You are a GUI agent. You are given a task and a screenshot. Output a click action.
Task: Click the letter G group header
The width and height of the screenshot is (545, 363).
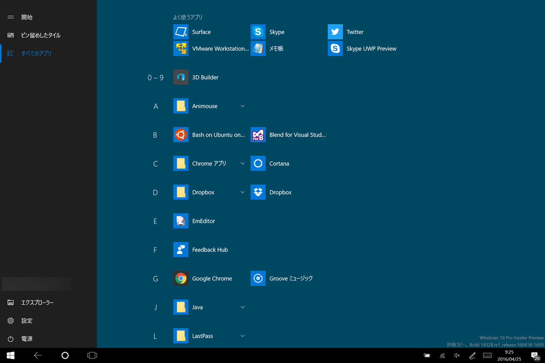(x=155, y=279)
